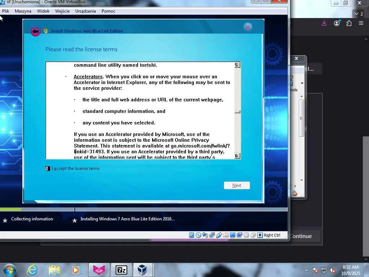Click the browser page scroll-up arrow
The height and width of the screenshot is (277, 369).
[x=366, y=39]
